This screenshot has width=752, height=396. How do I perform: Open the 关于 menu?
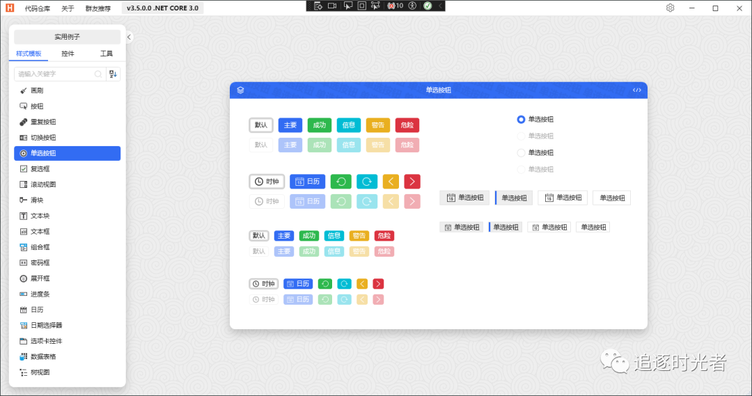(68, 8)
